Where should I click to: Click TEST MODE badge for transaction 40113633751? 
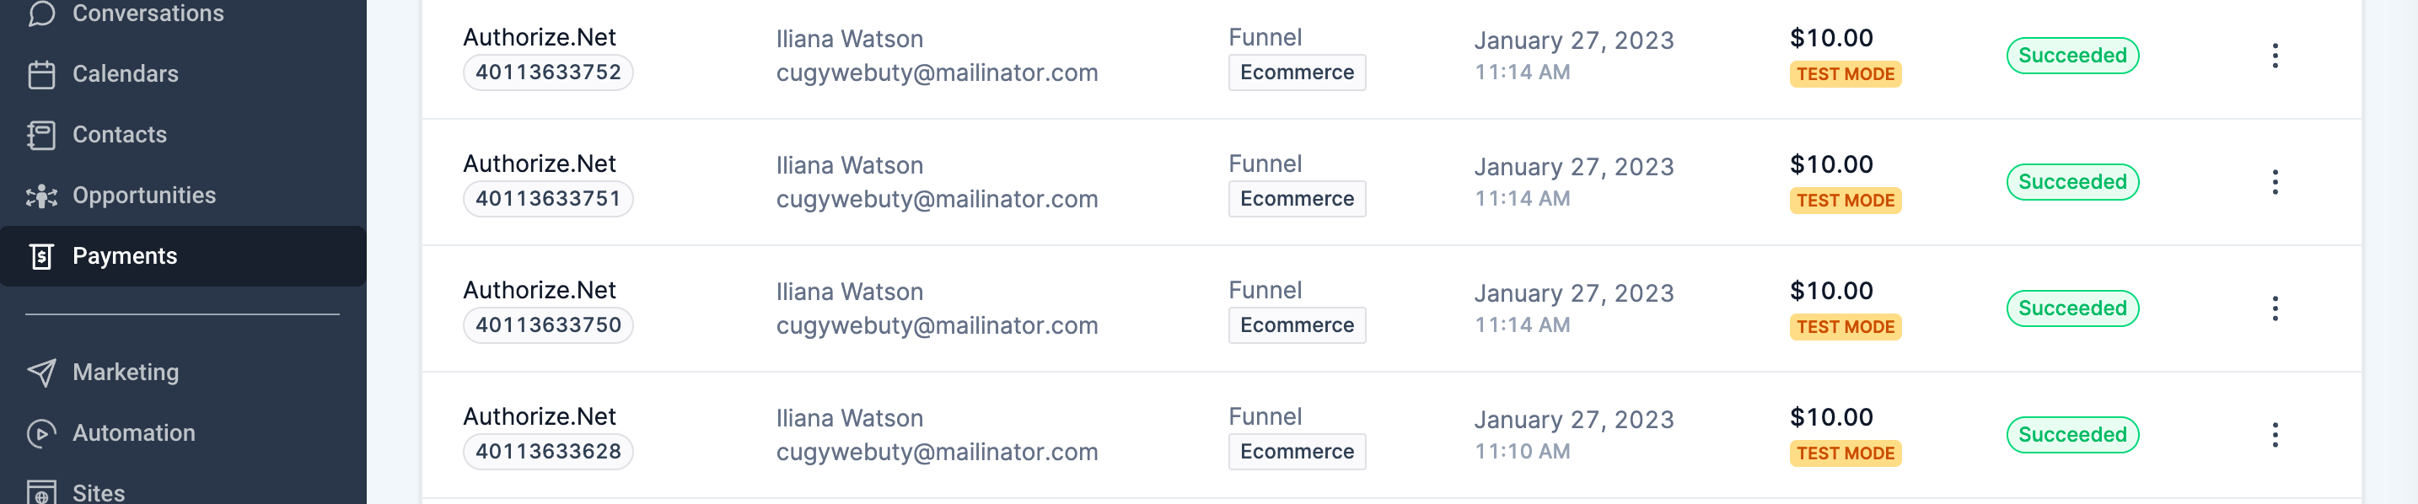(x=1845, y=201)
